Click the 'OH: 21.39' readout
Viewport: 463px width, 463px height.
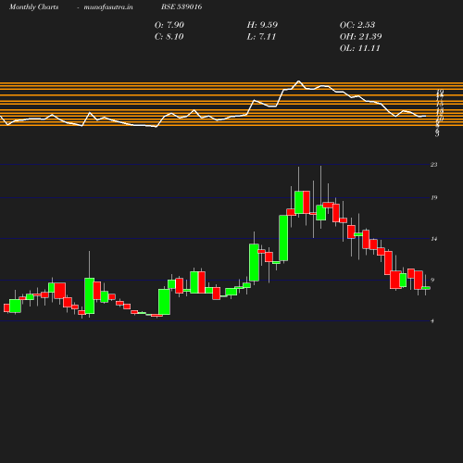[360, 37]
